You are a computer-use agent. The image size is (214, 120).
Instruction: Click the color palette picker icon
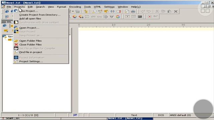pos(75,17)
